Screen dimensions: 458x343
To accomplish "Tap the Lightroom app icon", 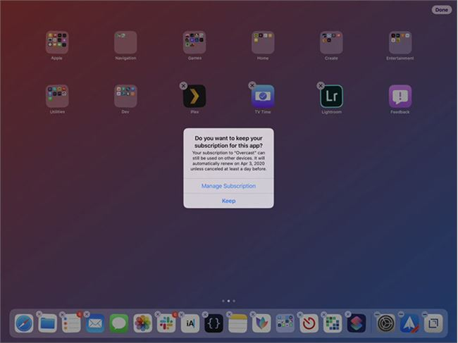I will pyautogui.click(x=331, y=96).
